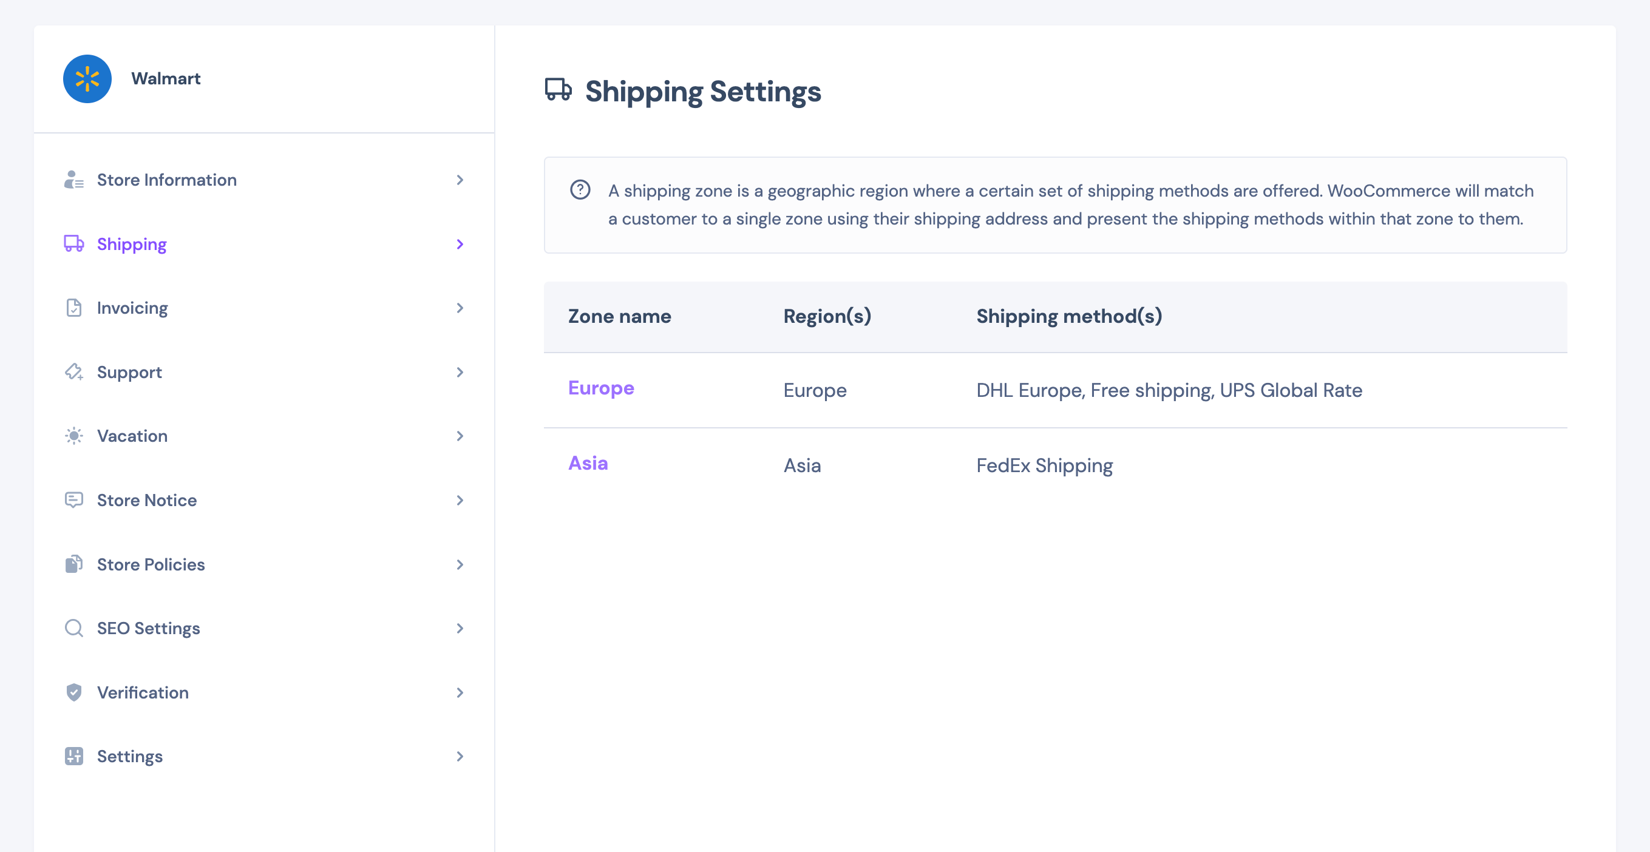The image size is (1650, 852).
Task: Click the Walmart store logo
Action: [x=87, y=78]
